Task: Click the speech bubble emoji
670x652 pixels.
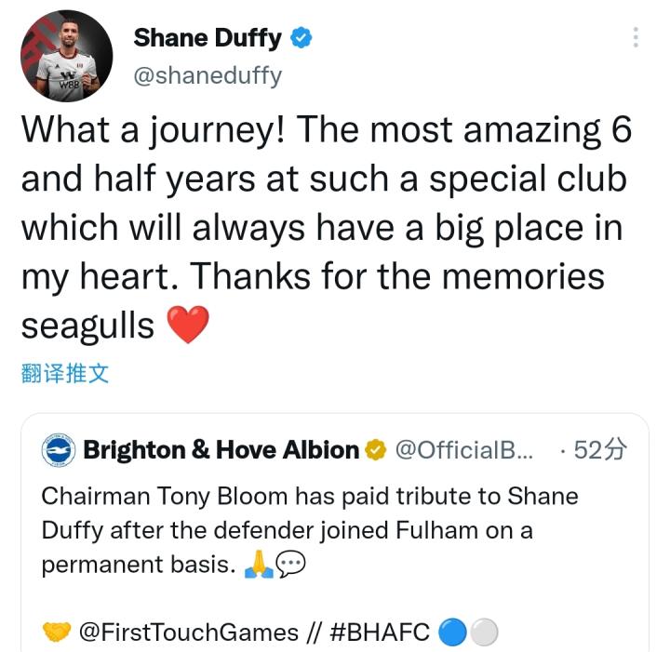Action: click(x=290, y=564)
